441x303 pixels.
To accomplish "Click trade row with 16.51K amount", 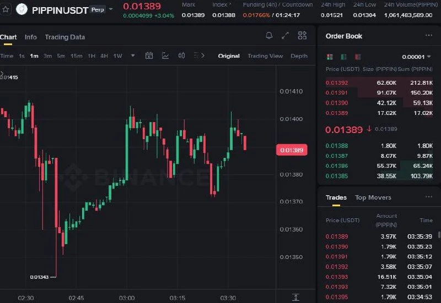I will (x=379, y=277).
